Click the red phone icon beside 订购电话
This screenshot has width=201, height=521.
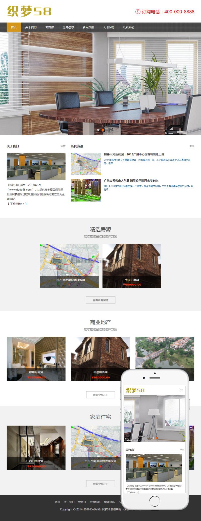tap(138, 12)
